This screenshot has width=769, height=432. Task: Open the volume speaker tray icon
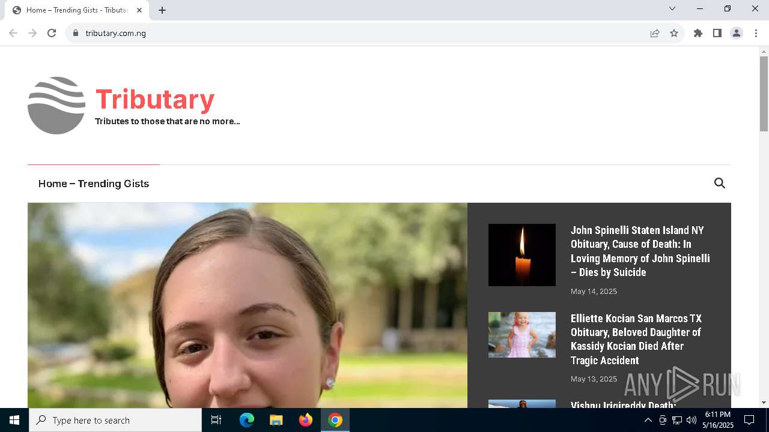691,420
